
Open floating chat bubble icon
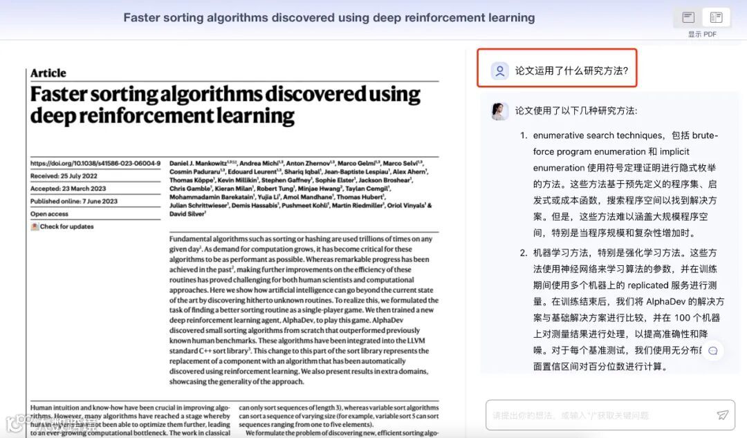coord(712,351)
